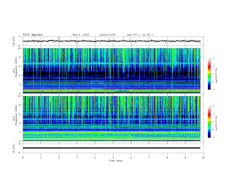Click the 'ch.1(V)' axis label

[x=14, y=41]
